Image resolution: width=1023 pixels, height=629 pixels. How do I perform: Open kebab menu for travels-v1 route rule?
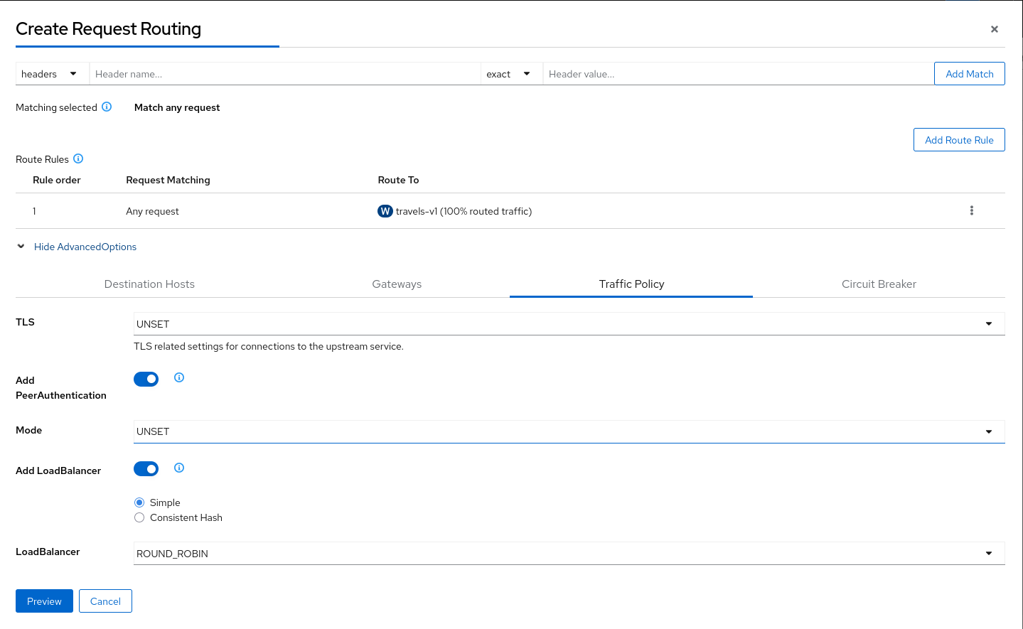click(x=971, y=210)
